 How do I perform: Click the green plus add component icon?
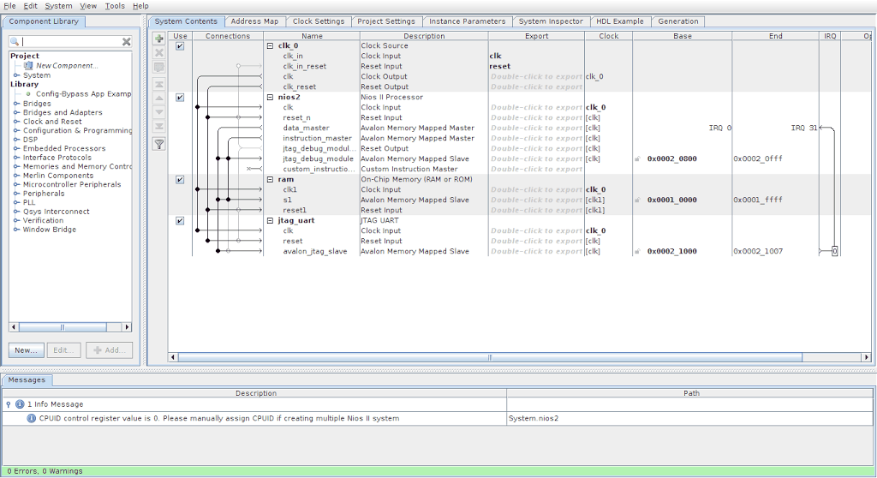pos(158,39)
